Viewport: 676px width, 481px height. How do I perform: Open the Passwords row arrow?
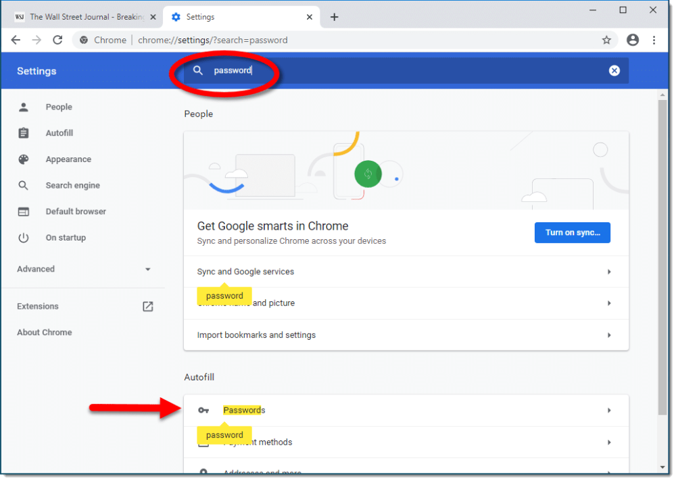point(608,410)
